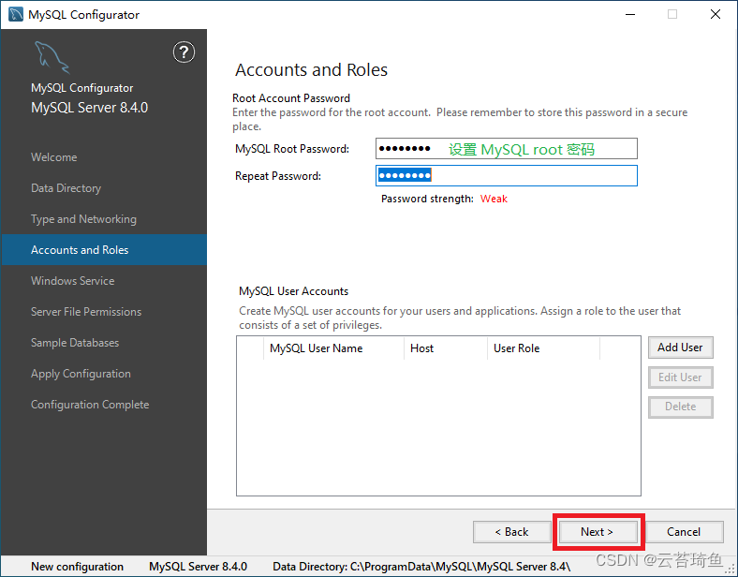Select Accounts and Roles step
Image resolution: width=738 pixels, height=577 pixels.
pos(104,250)
